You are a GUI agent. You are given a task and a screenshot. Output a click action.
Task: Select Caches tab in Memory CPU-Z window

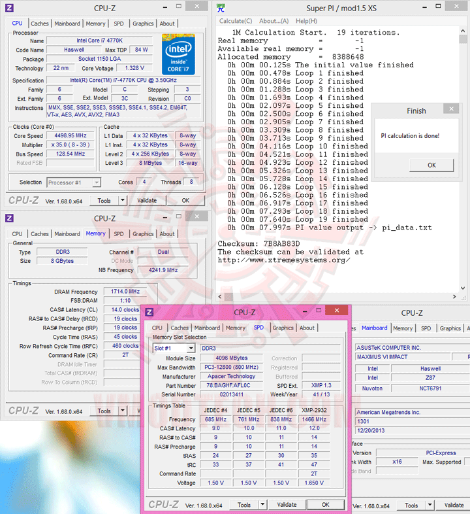pyautogui.click(x=40, y=233)
